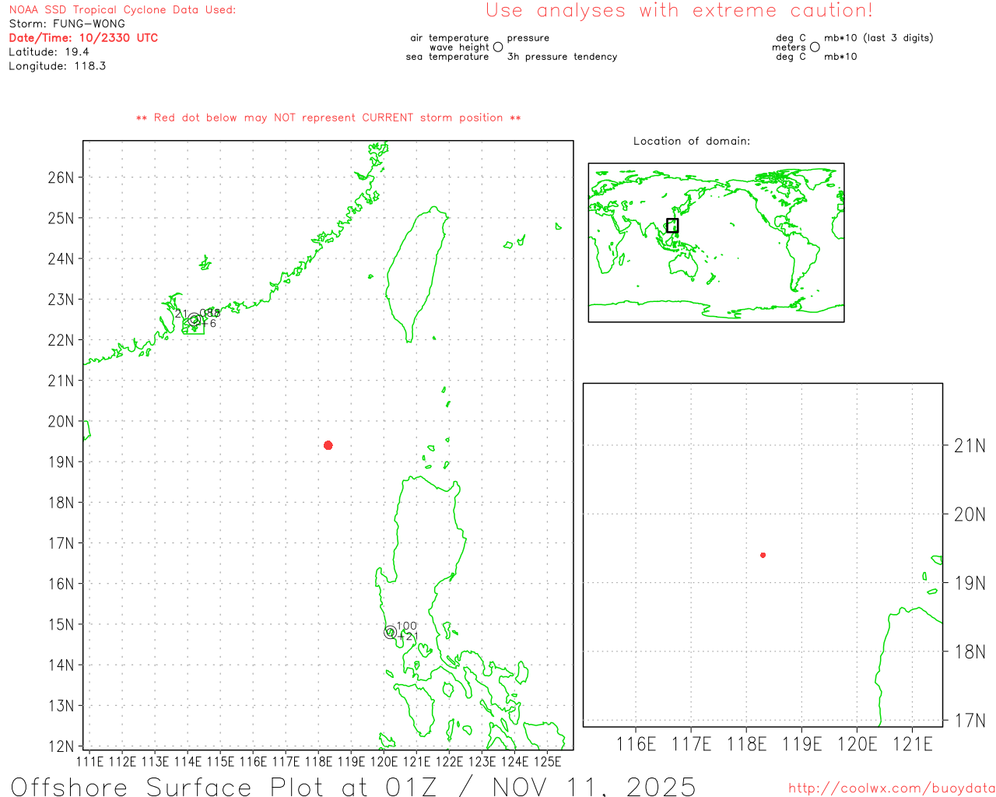Click the "NOAA SSD Tropical Cyclone Data Used:" header
This screenshot has width=996, height=797.
pyautogui.click(x=122, y=10)
